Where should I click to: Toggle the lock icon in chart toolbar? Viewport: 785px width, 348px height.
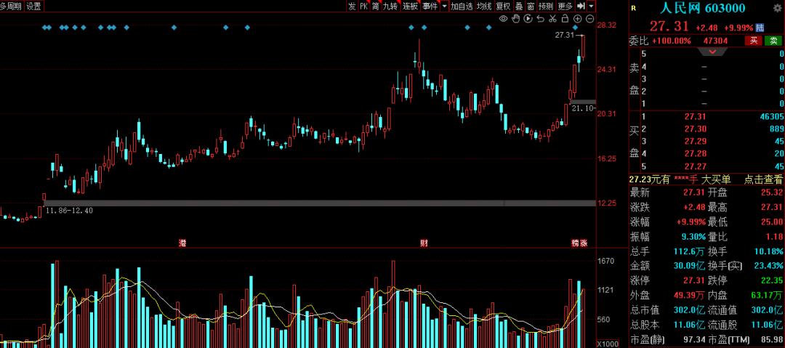pos(565,19)
